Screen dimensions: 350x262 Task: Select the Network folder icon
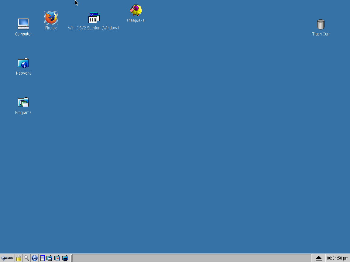point(23,63)
